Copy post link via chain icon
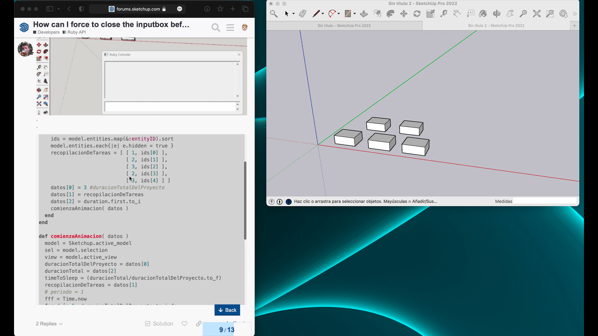Viewport: 598px width, 336px height. coord(199,323)
